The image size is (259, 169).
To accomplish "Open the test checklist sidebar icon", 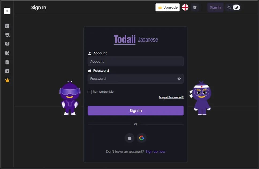I will (x=7, y=62).
